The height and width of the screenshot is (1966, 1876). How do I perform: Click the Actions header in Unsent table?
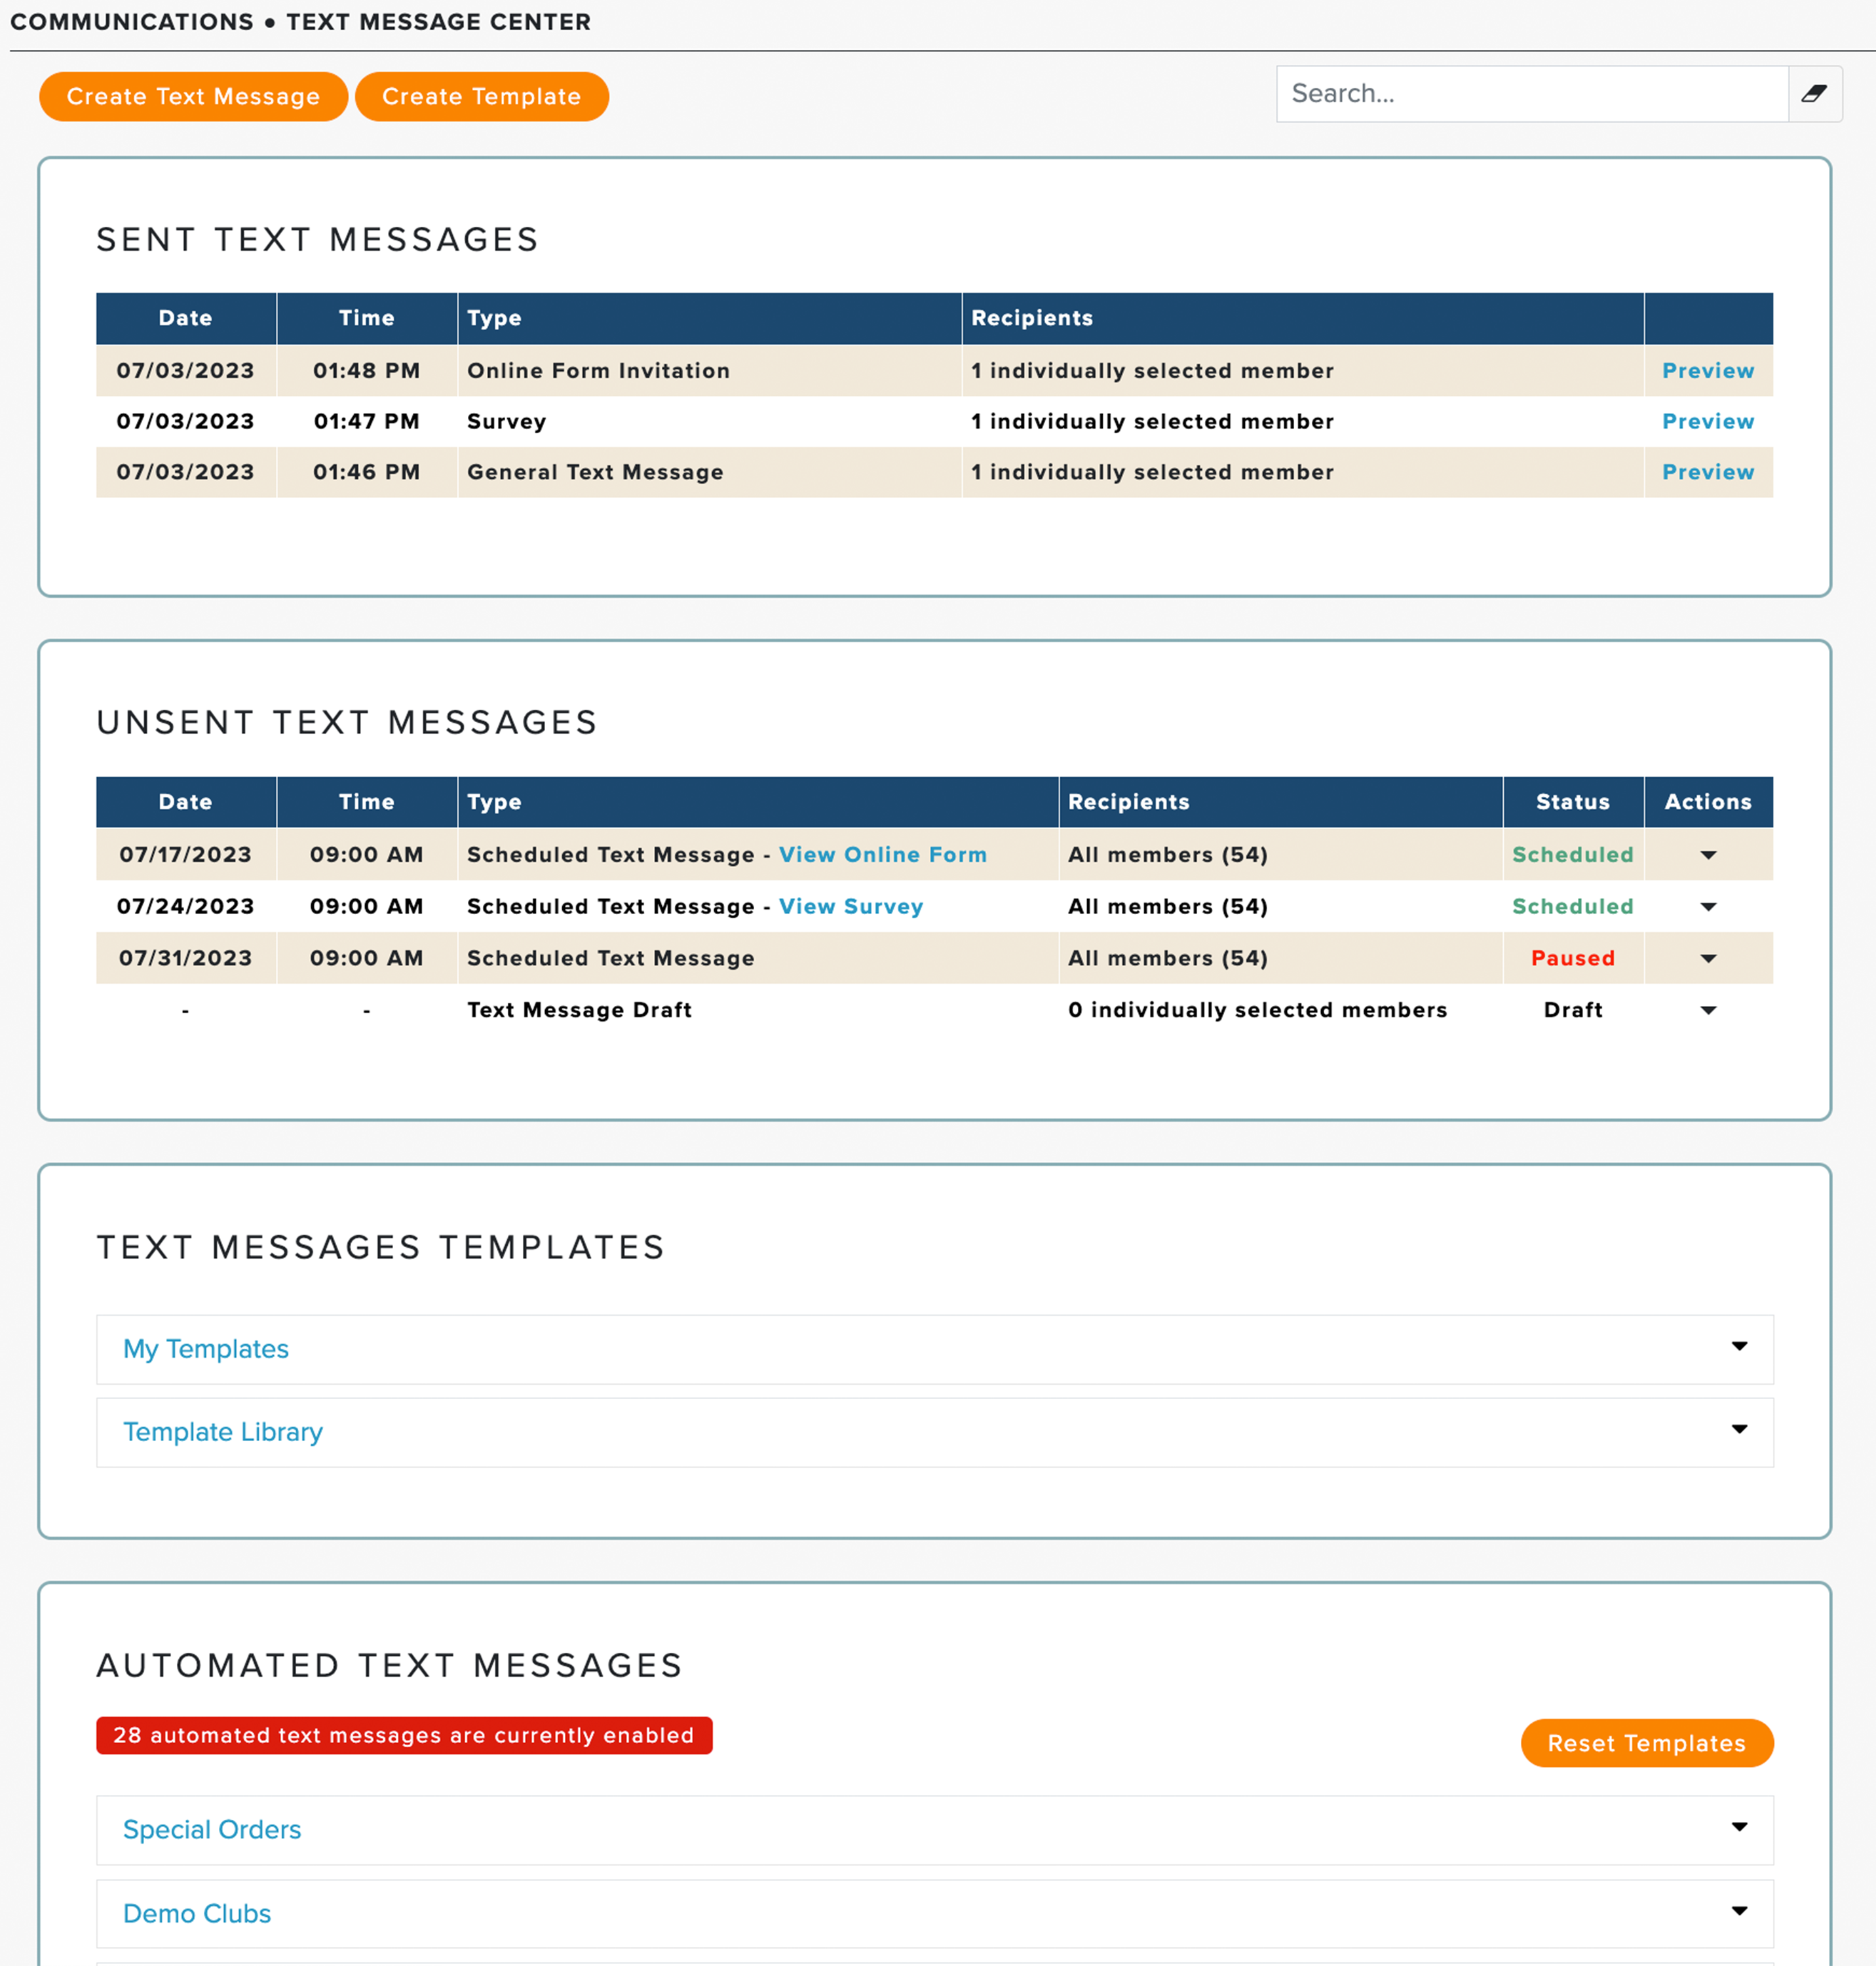(1708, 802)
